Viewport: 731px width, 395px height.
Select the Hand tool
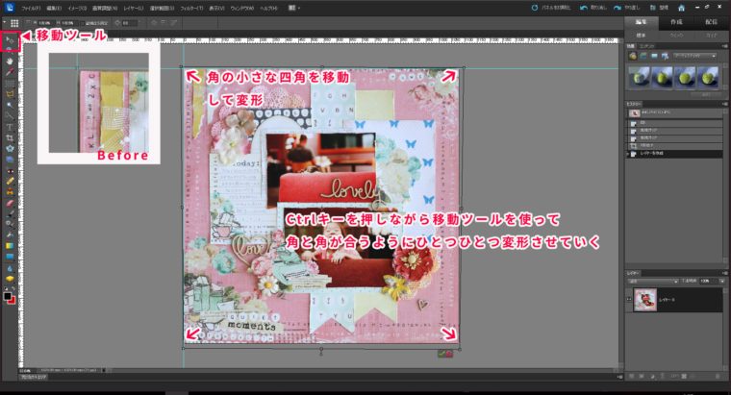tap(9, 62)
